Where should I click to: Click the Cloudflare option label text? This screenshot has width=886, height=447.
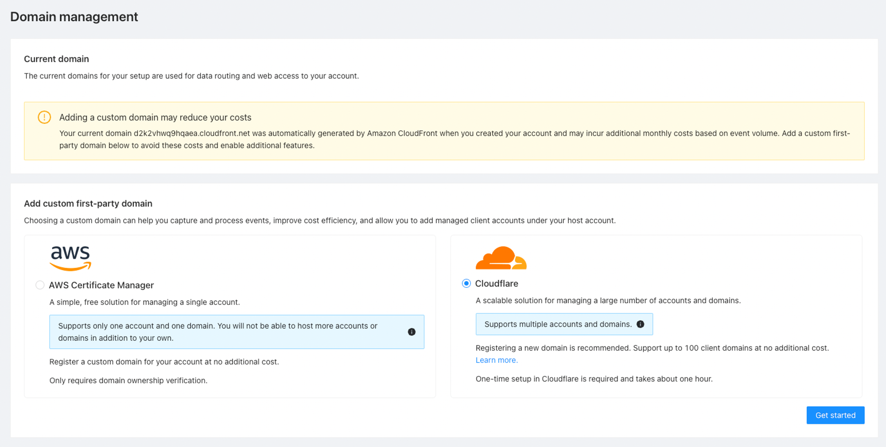click(x=496, y=283)
